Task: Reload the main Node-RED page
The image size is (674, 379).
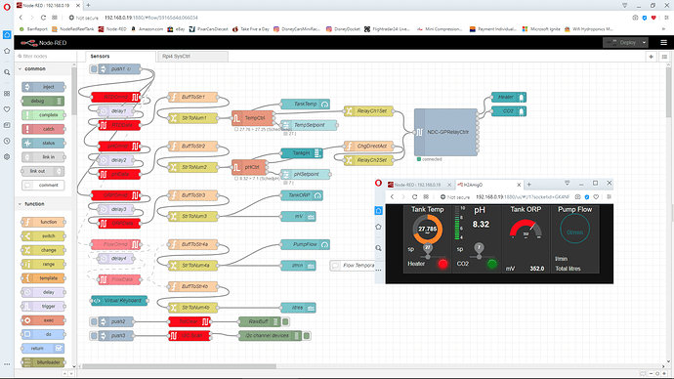Action: 43,18
